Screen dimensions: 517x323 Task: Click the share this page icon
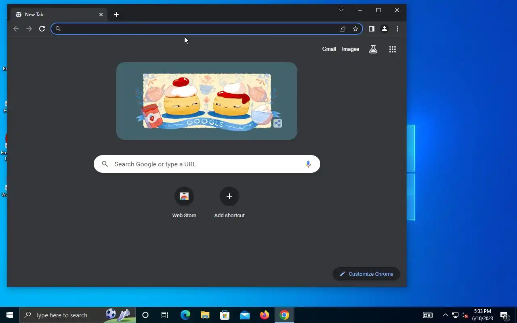343,29
